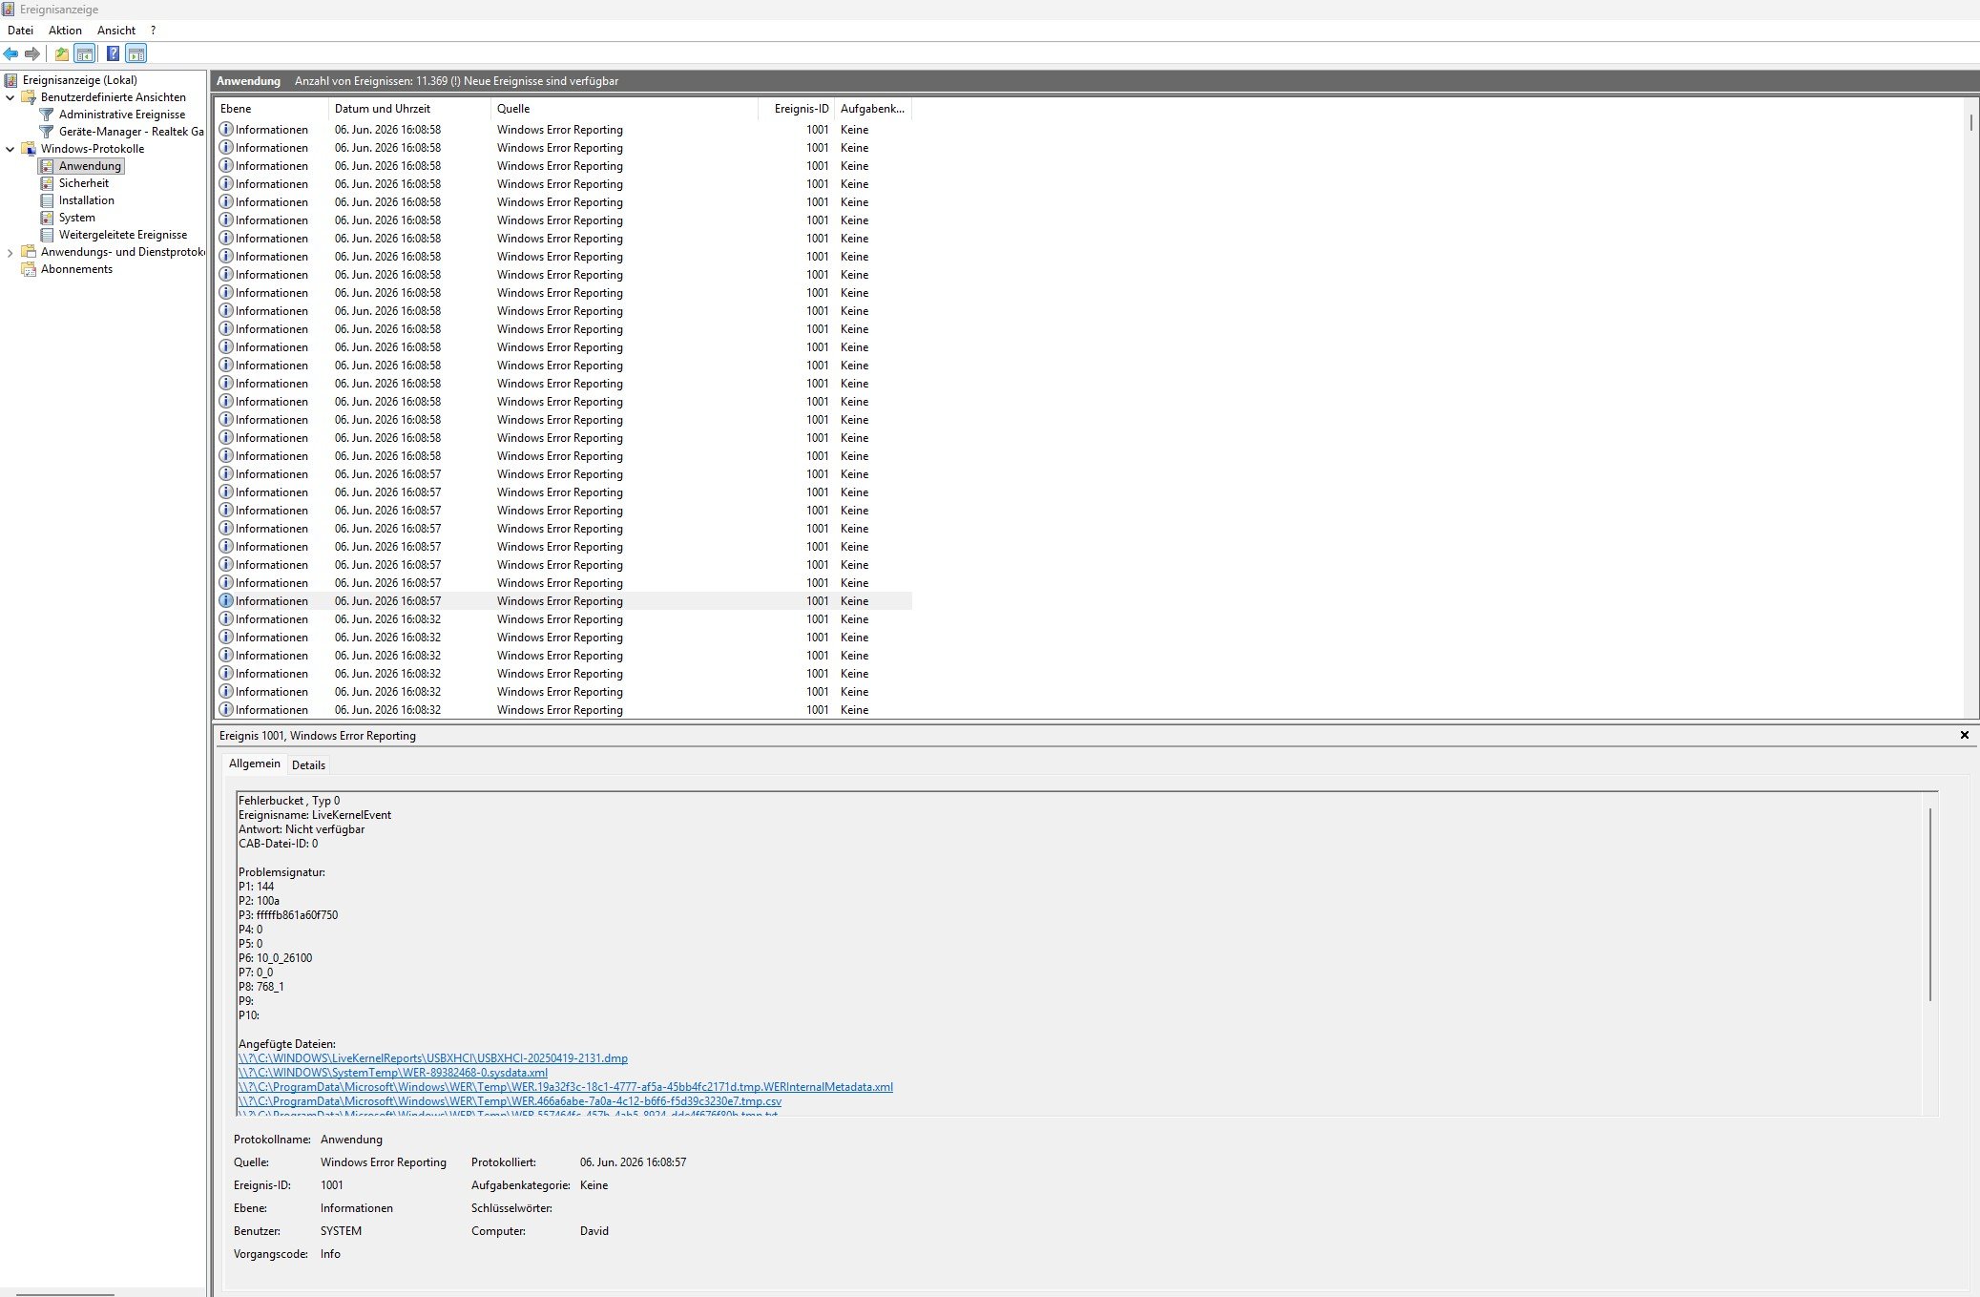Open the Aktion menu
Viewport: 1980px width, 1297px height.
click(x=65, y=31)
